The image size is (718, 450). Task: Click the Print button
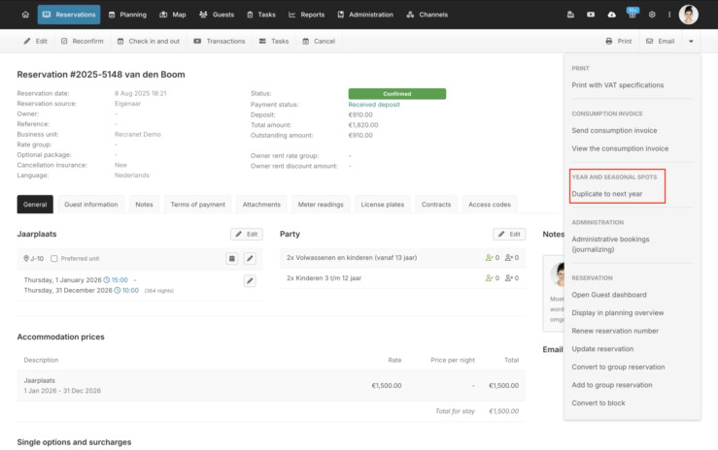[618, 41]
